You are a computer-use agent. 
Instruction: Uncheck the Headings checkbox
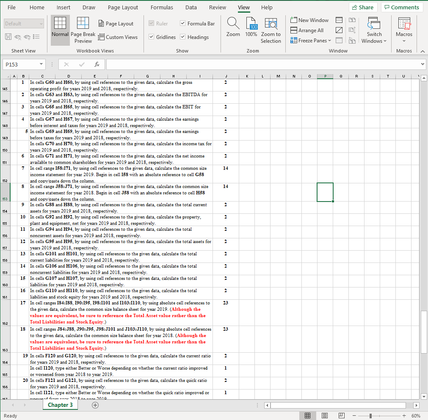tap(183, 37)
